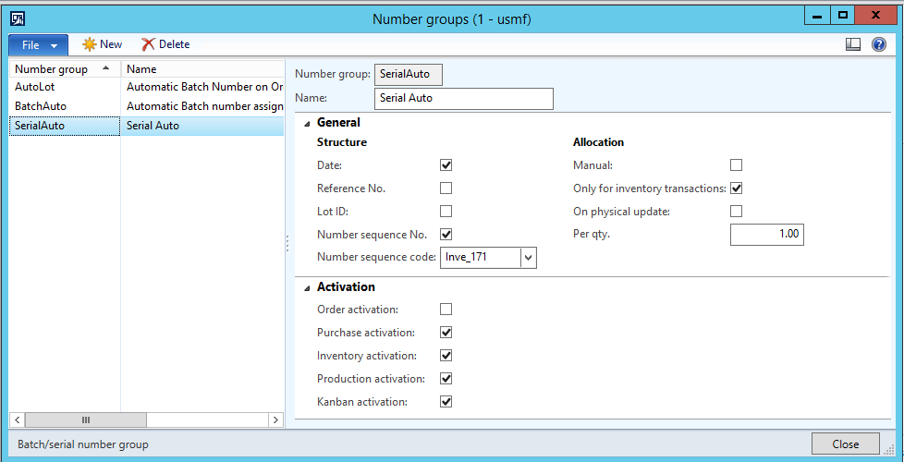Screen dimensions: 904x462
Task: Tick the Manual allocation checkbox
Action: (x=737, y=165)
